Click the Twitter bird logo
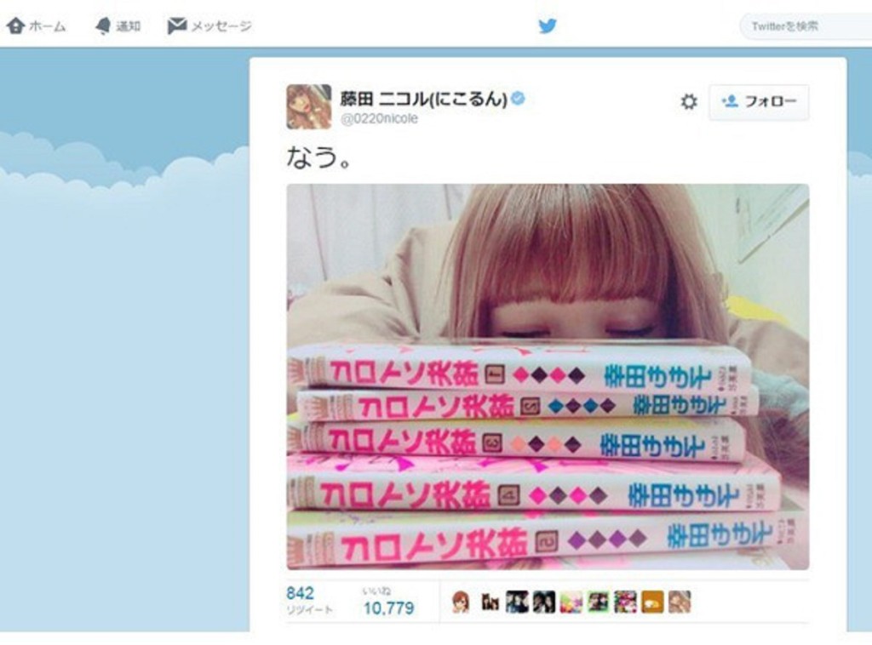This screenshot has width=872, height=645. point(548,26)
